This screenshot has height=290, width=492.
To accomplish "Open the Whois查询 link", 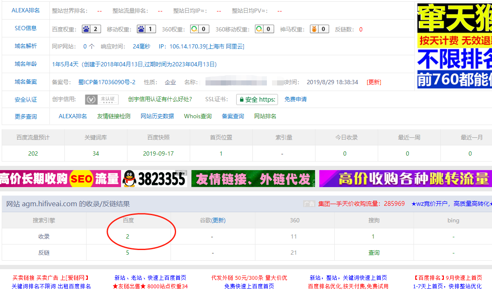I will (x=198, y=116).
